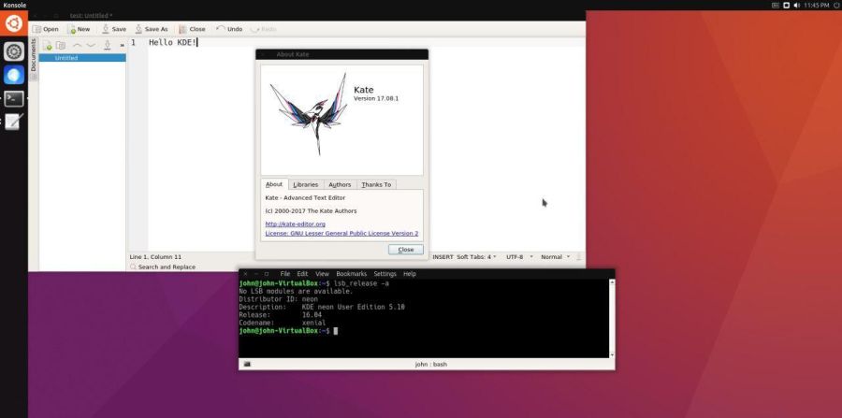The image size is (842, 418).
Task: Open the http://kate-editor.org link
Action: pos(295,223)
